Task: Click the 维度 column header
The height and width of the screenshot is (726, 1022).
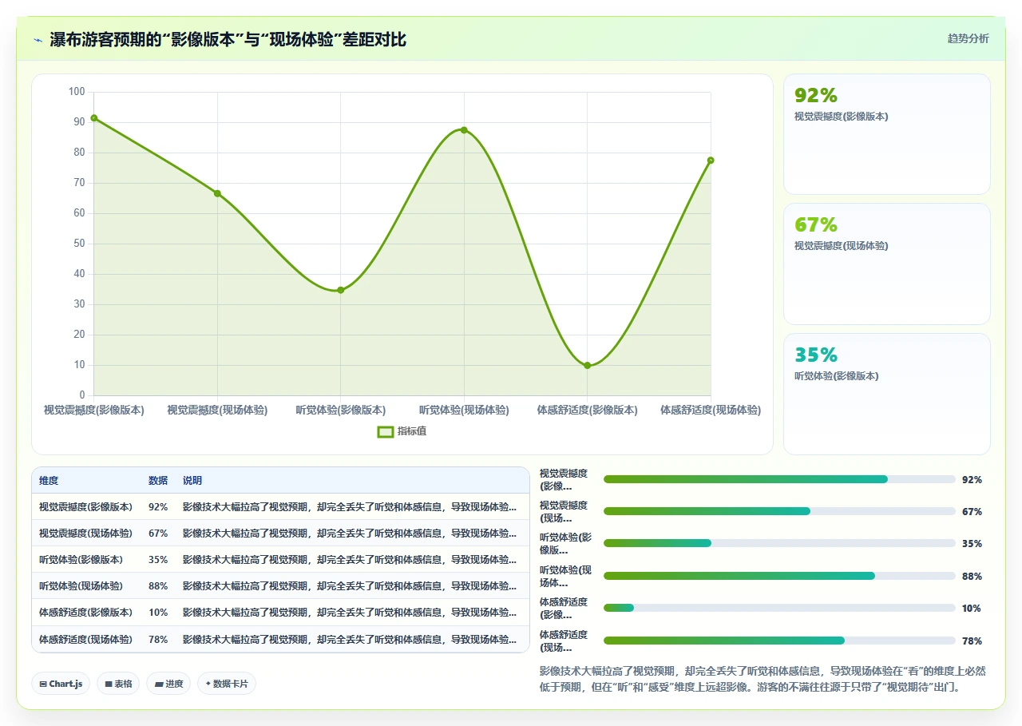Action: point(49,481)
